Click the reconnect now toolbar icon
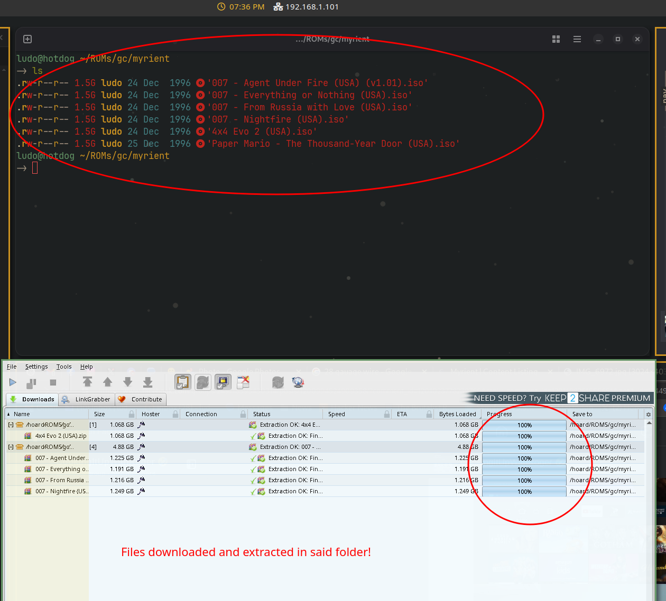 (278, 382)
